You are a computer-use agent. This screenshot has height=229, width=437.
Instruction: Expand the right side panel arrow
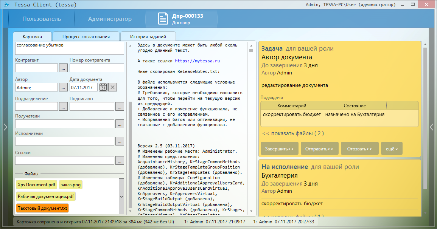point(432,127)
